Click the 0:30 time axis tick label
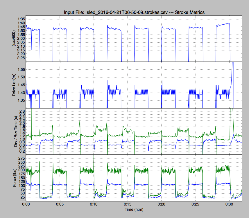The height and width of the screenshot is (218, 249). pos(229,204)
